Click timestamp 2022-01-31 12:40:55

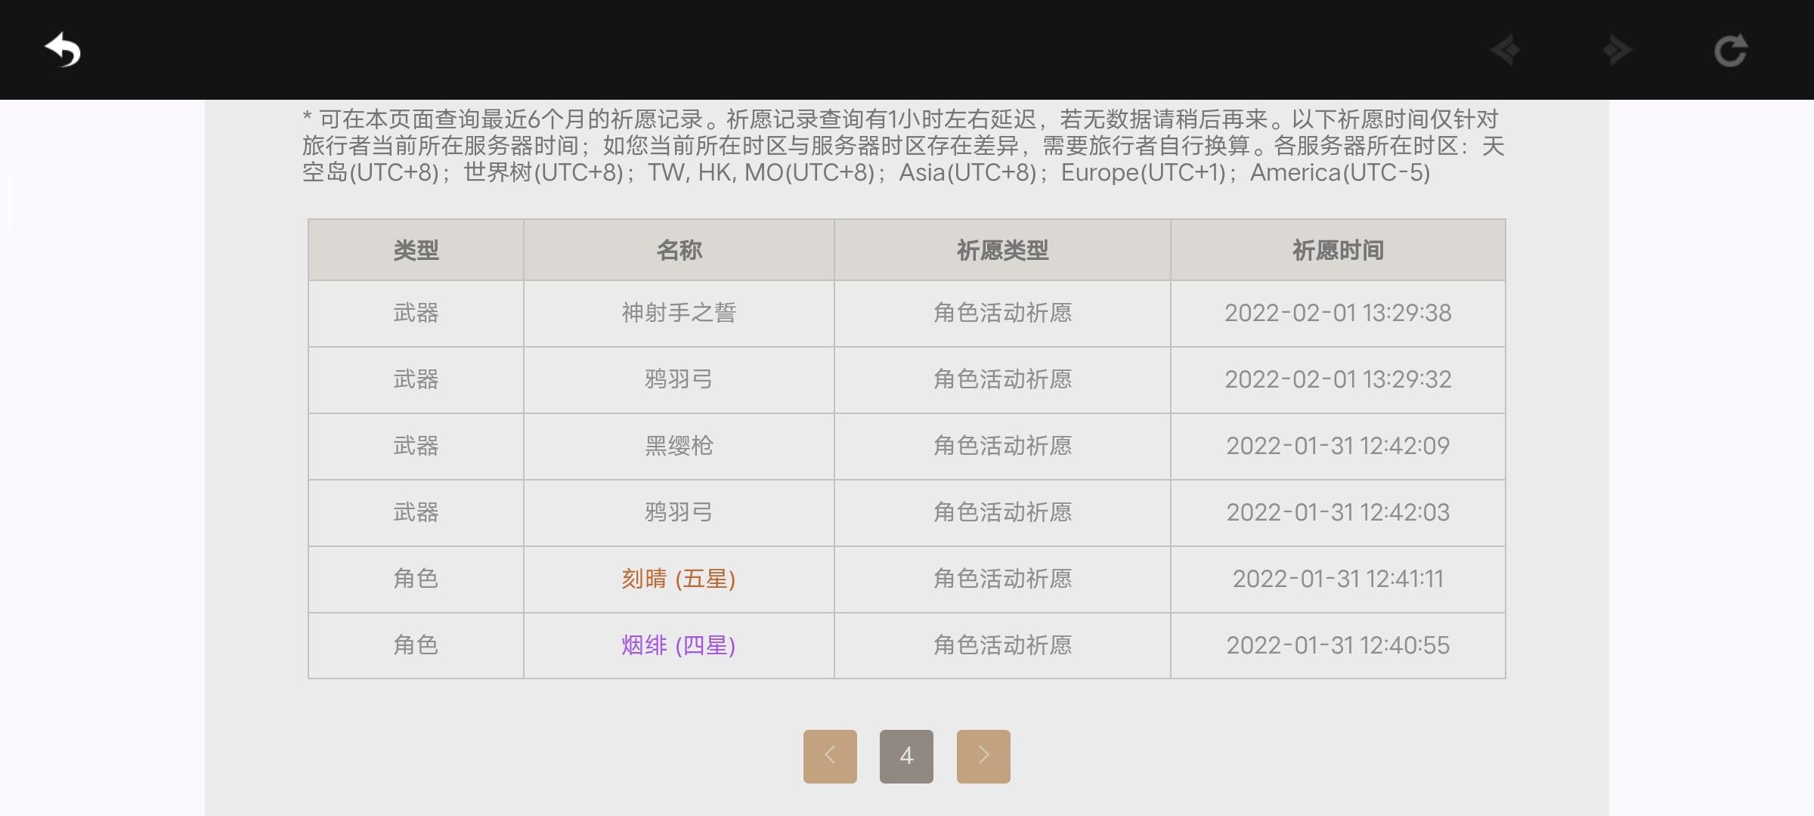[1338, 645]
